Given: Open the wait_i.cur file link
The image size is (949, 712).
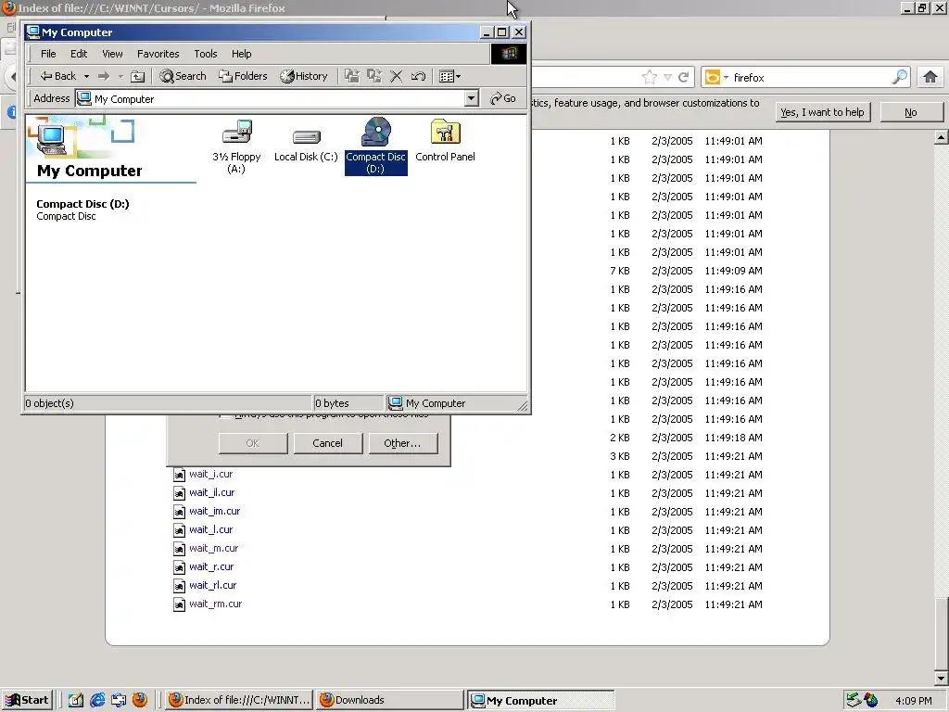Looking at the screenshot, I should pyautogui.click(x=210, y=474).
